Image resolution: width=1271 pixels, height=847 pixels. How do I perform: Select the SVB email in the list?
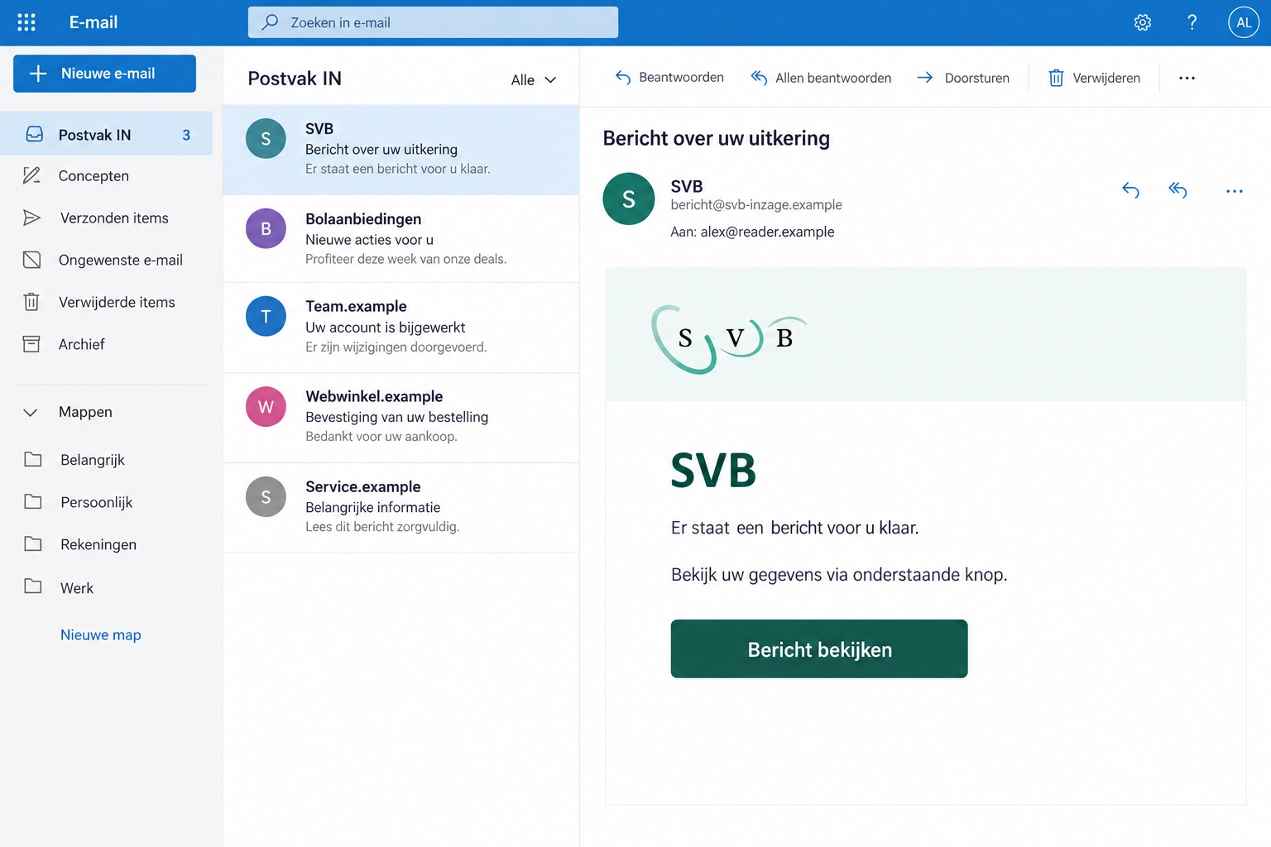click(401, 150)
